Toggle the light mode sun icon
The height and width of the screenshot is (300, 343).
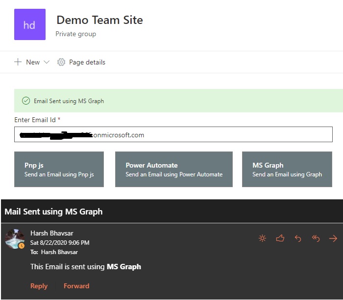(x=262, y=238)
